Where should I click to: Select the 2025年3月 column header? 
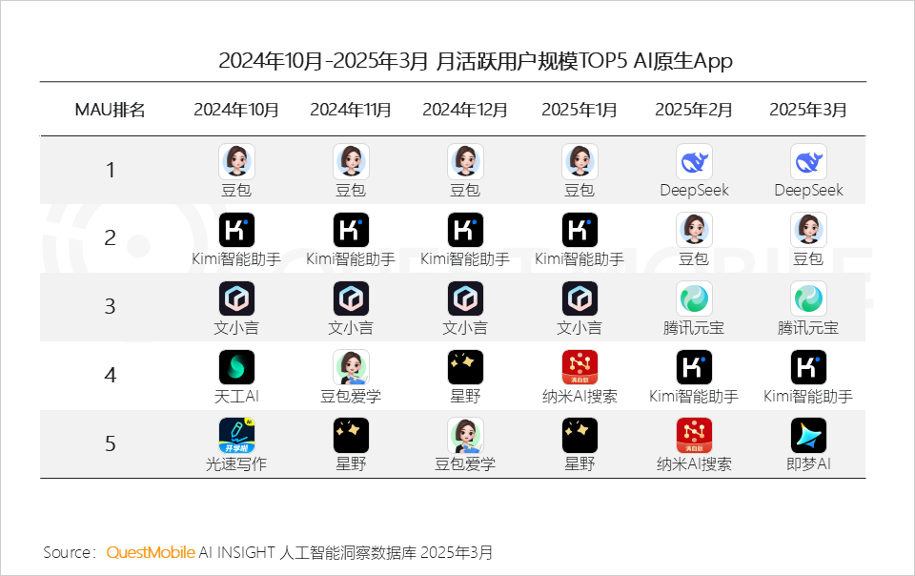808,109
